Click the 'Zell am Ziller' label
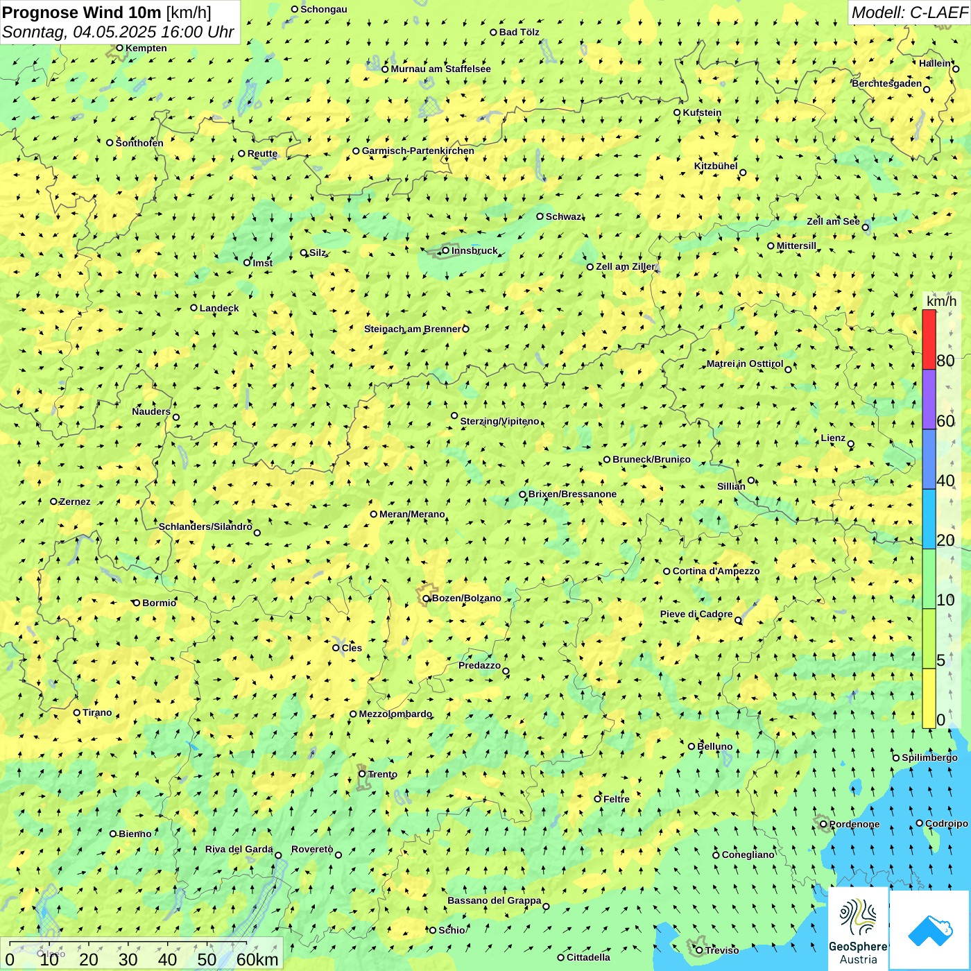The height and width of the screenshot is (971, 971). 625,266
